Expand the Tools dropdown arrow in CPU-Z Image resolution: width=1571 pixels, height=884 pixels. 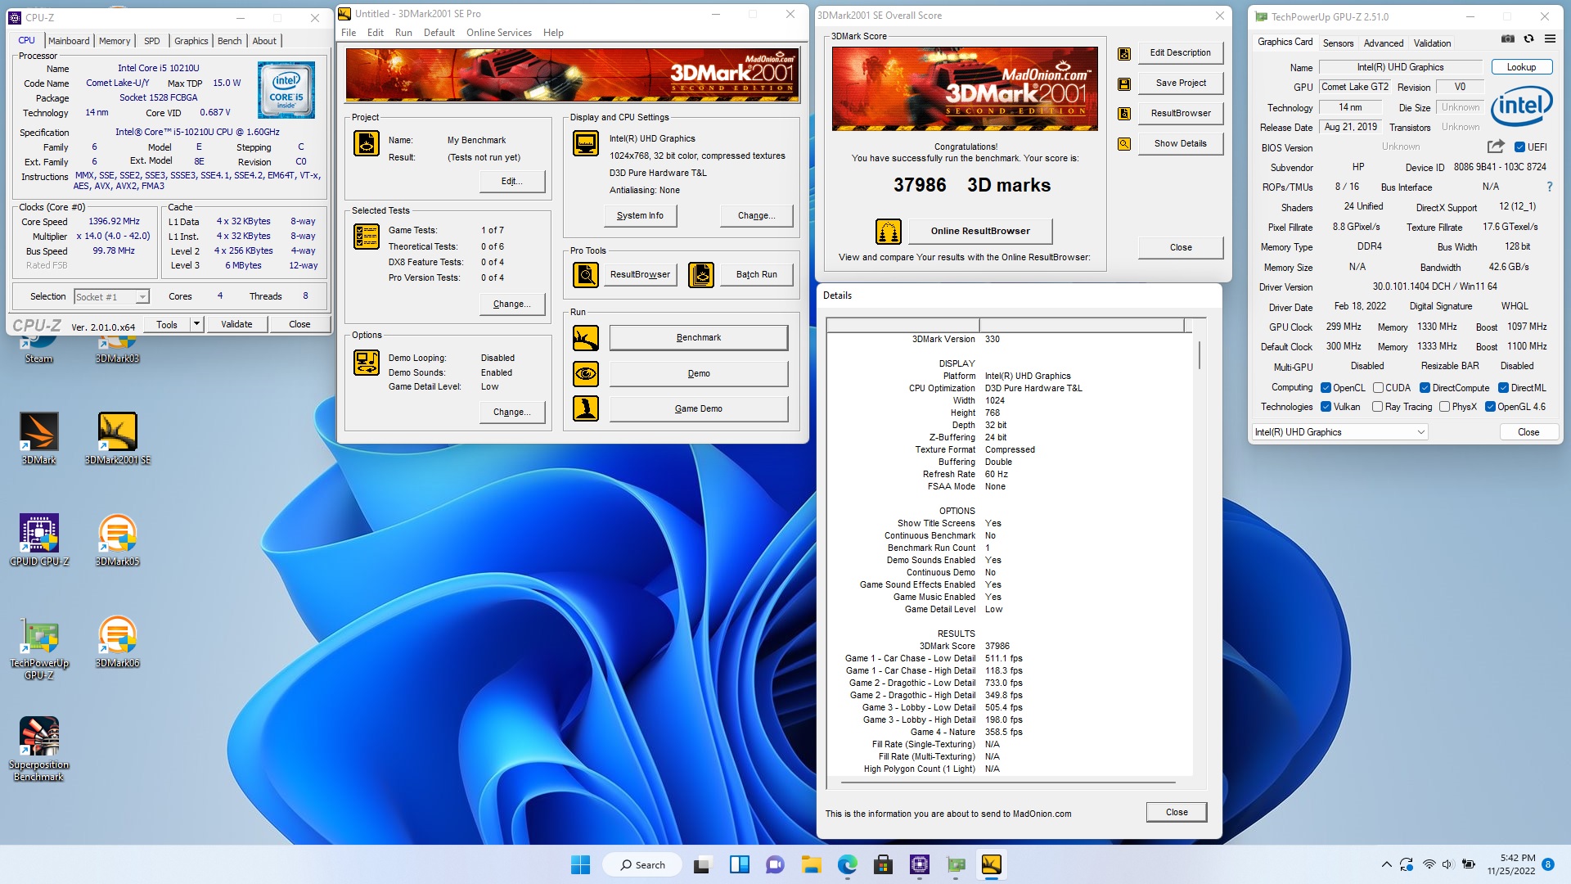click(196, 325)
